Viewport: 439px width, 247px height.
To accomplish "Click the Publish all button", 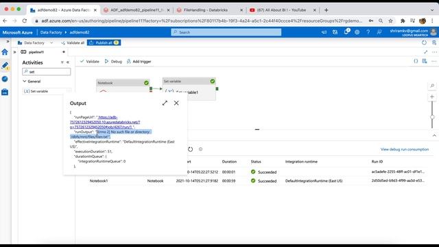I will [104, 43].
